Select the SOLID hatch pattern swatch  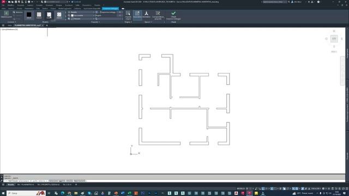coord(29,15)
